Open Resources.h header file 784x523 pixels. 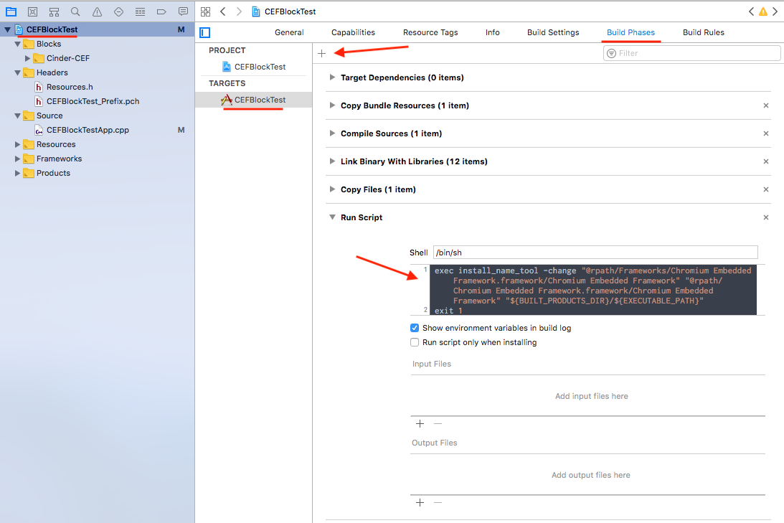pos(70,87)
